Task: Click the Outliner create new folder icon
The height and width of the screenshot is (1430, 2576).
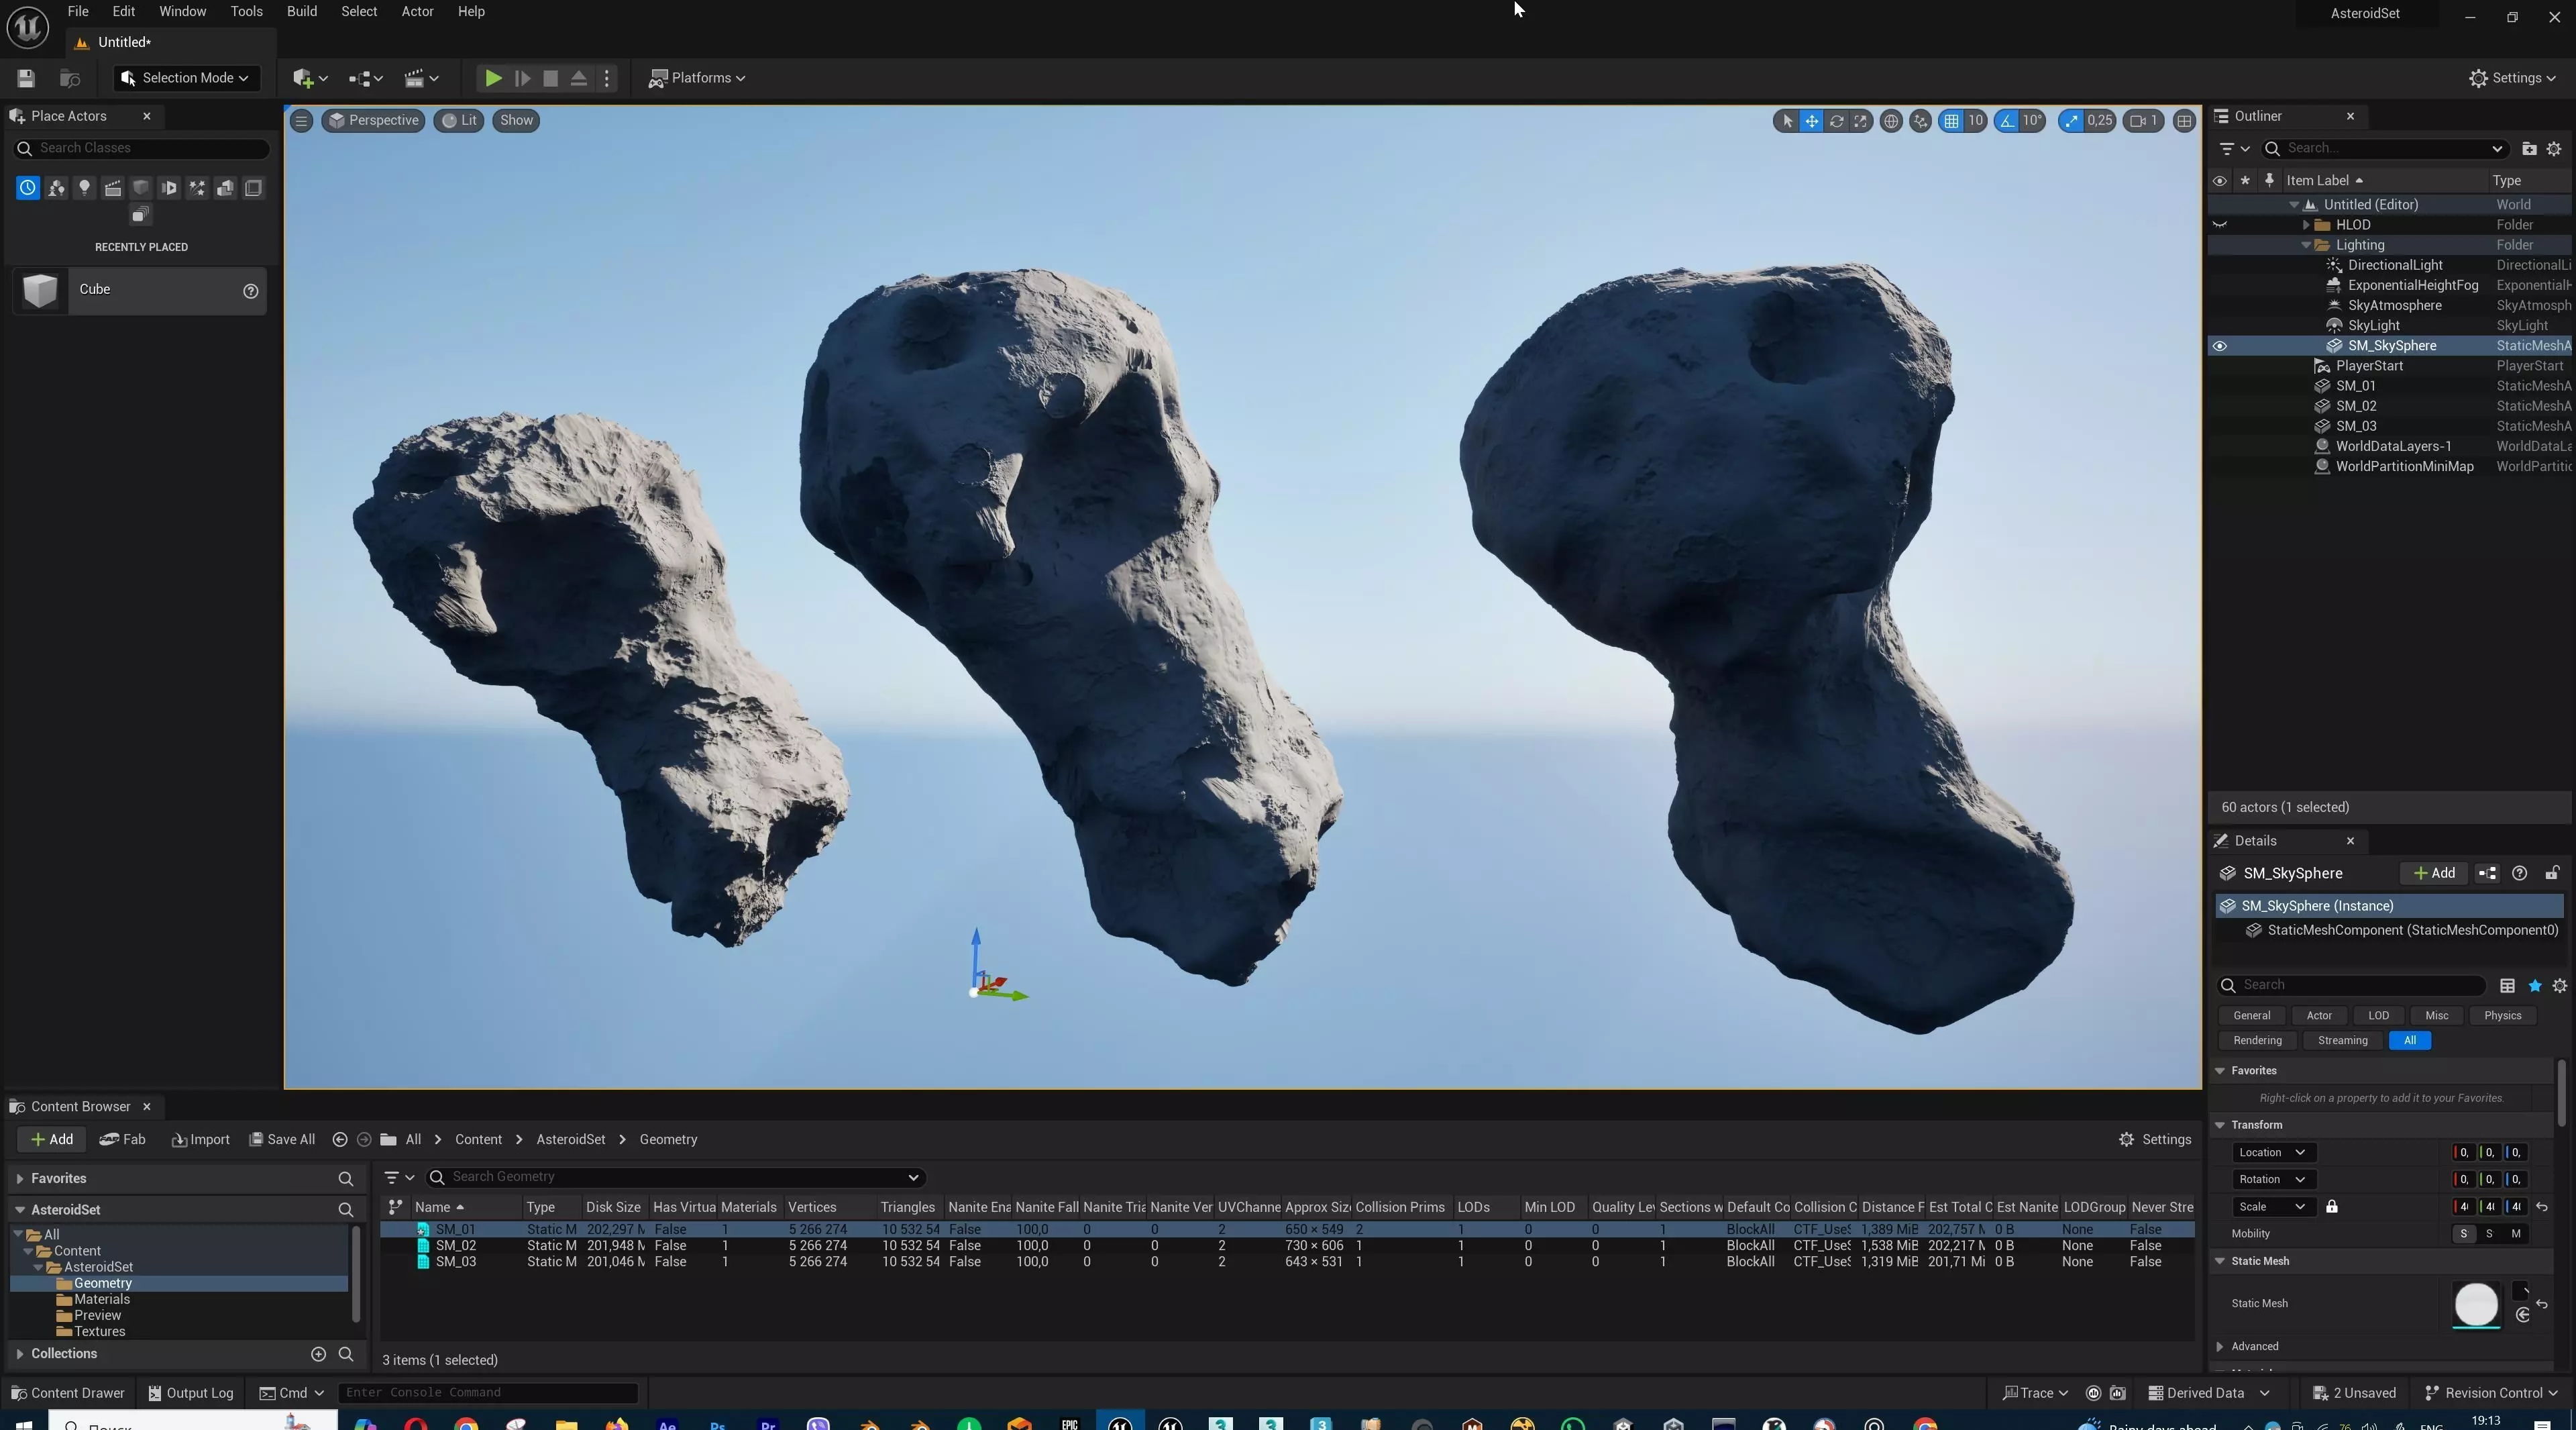Action: pos(2529,149)
